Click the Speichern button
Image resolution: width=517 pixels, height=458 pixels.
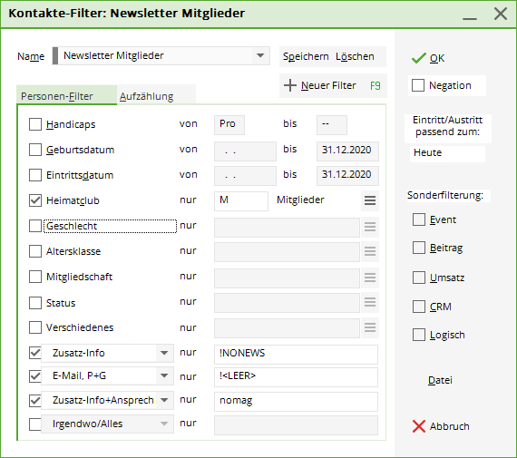[306, 56]
